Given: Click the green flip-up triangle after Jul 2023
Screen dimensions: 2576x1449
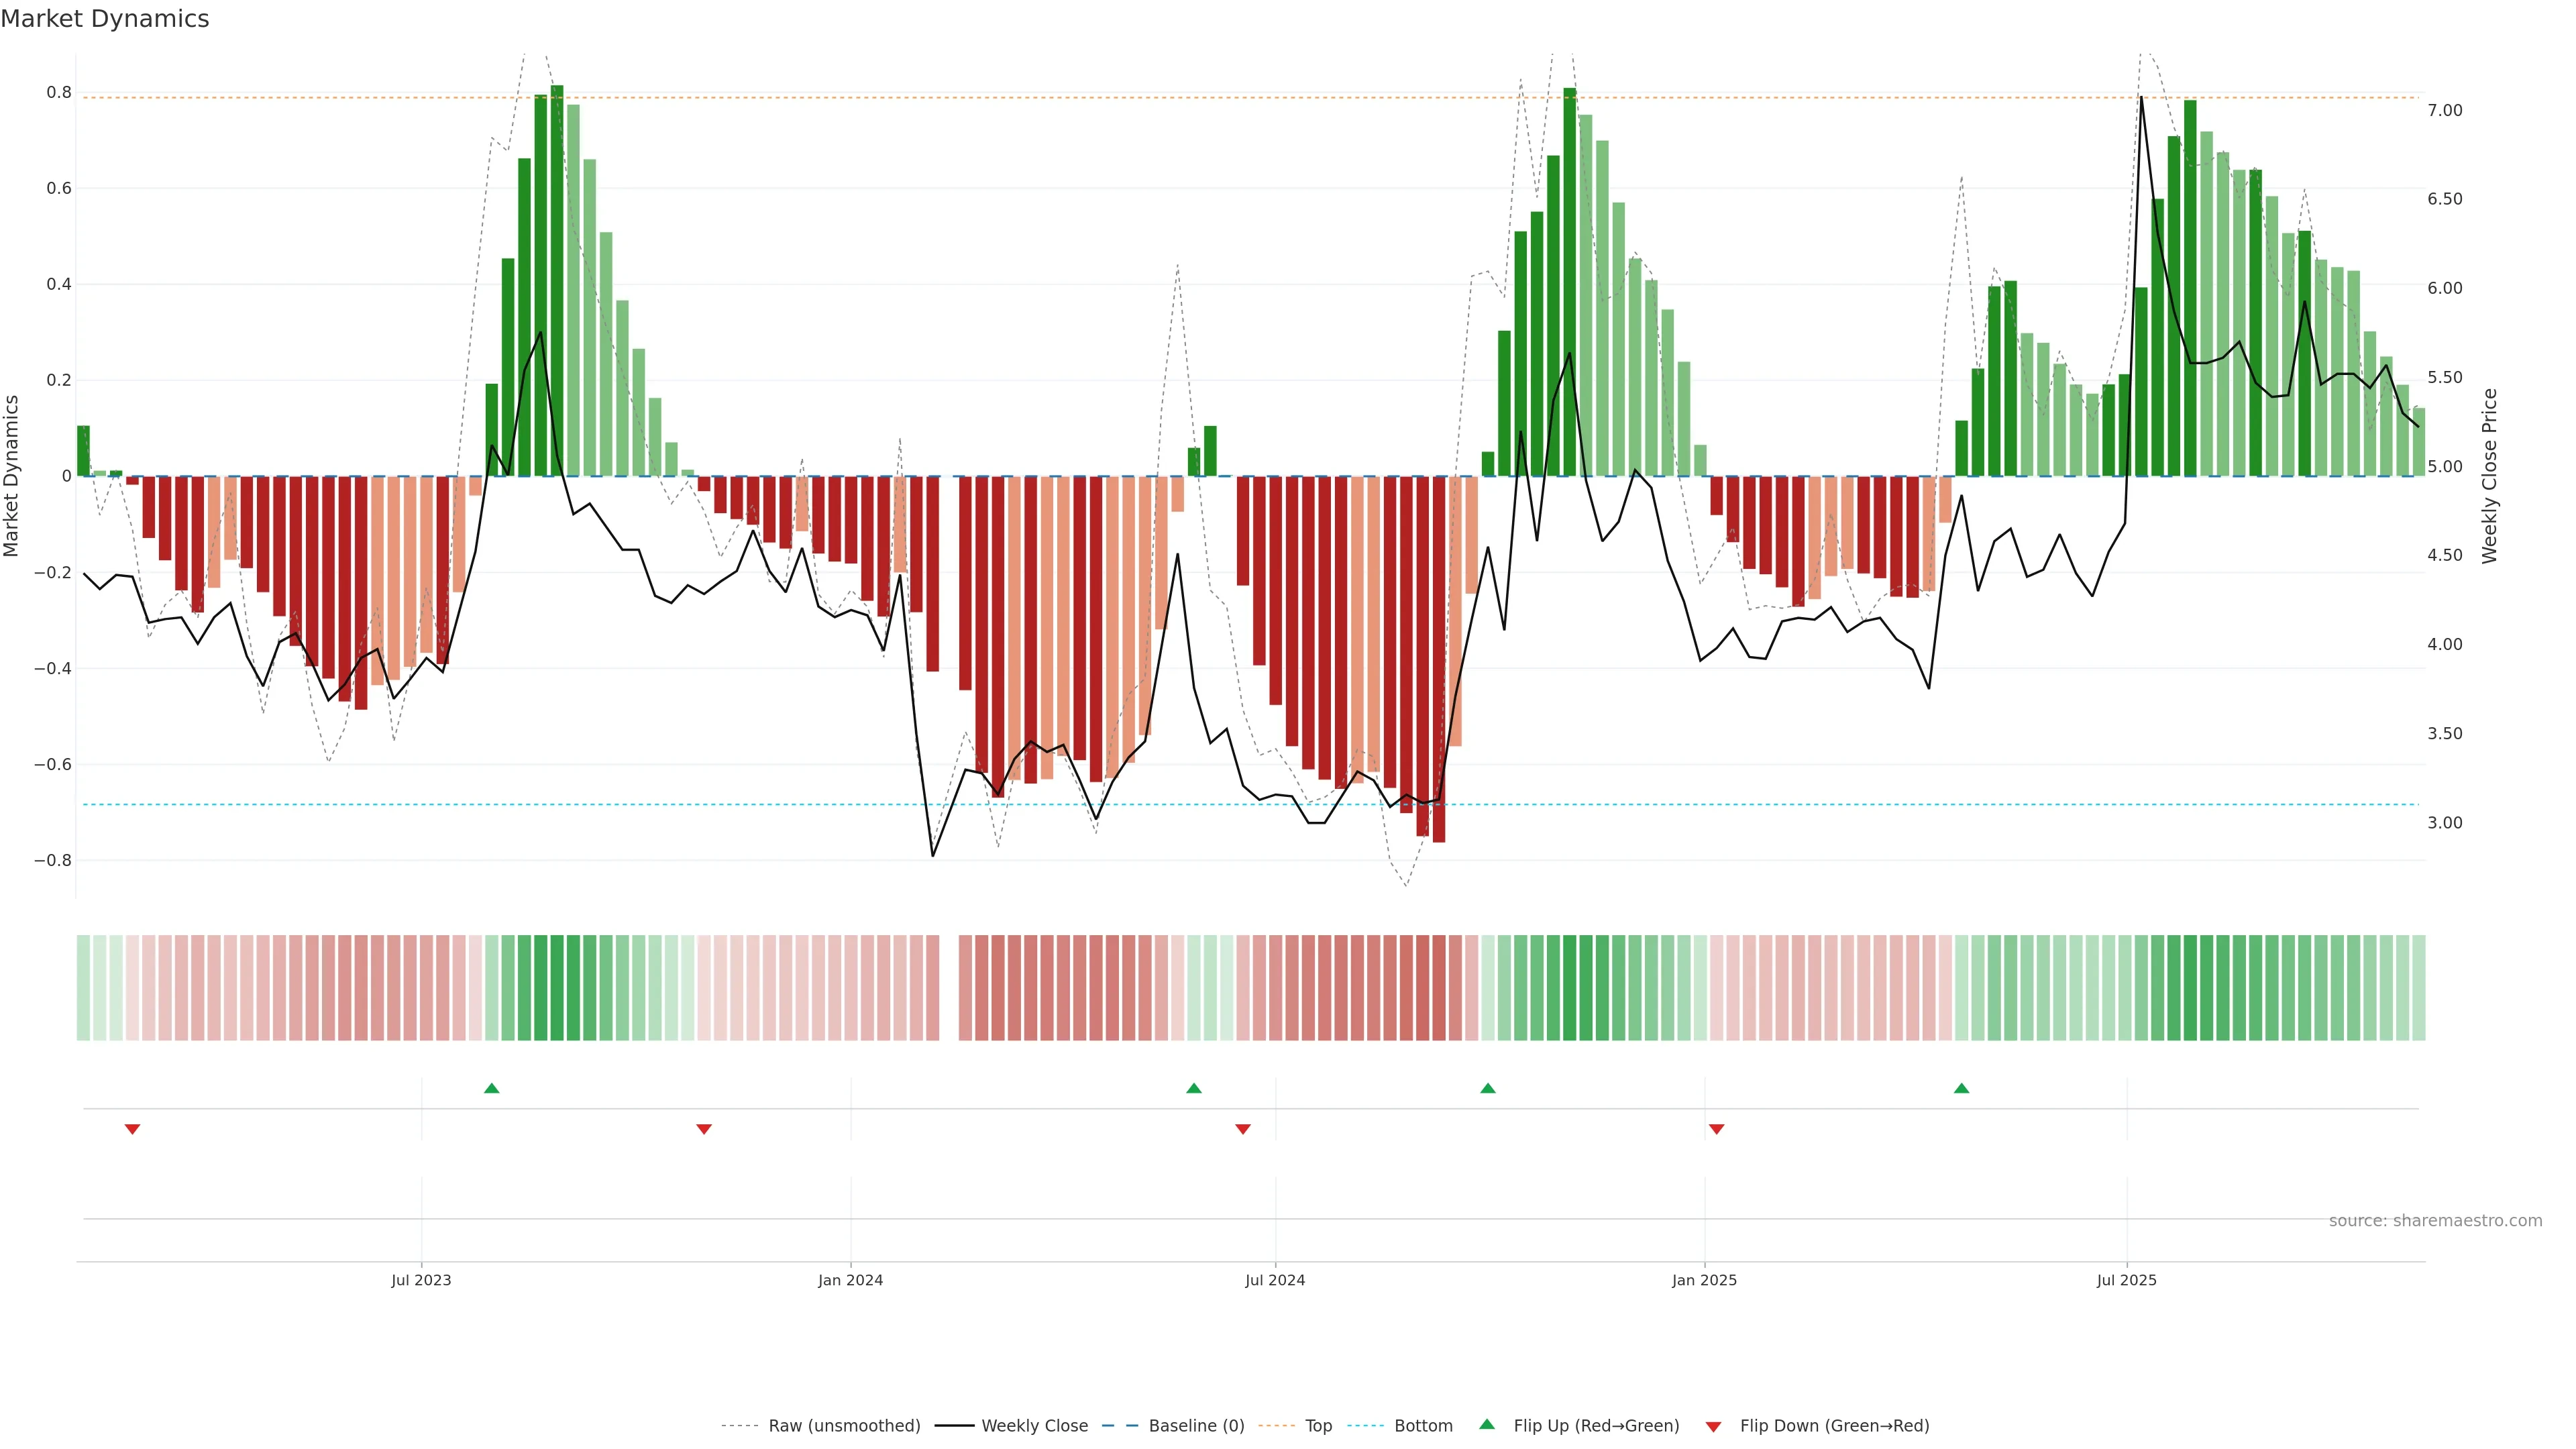Looking at the screenshot, I should [491, 1088].
